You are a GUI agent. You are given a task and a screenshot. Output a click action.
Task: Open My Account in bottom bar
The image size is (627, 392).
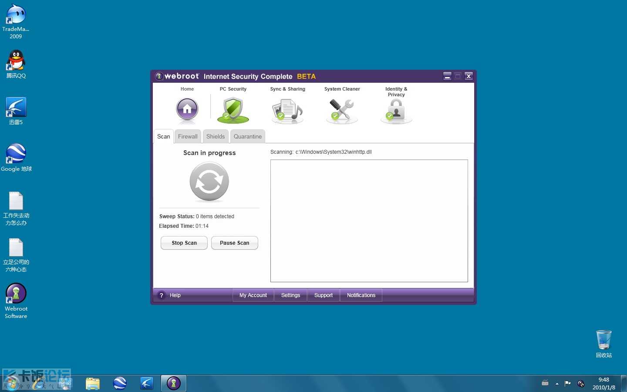[x=253, y=295]
